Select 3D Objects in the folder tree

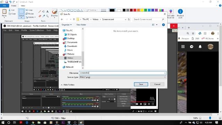pyautogui.click(x=72, y=34)
